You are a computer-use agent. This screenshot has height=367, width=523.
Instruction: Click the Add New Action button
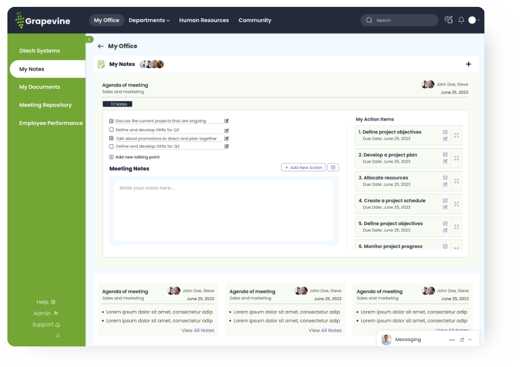click(303, 168)
